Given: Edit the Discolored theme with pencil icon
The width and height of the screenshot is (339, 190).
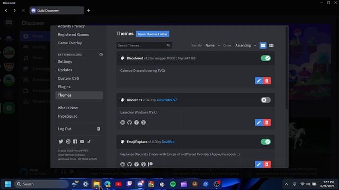Looking at the screenshot, I should (x=258, y=81).
